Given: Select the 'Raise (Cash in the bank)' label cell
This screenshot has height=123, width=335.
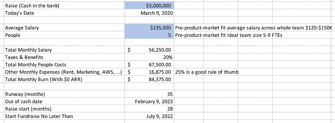Looking at the screenshot, I should tap(64, 6).
